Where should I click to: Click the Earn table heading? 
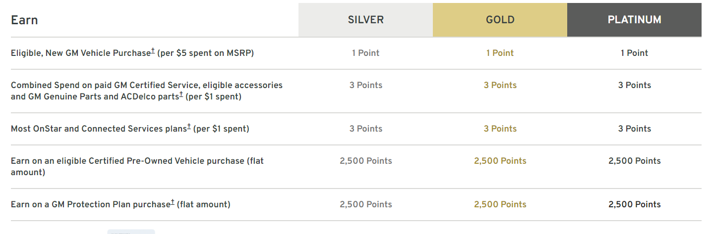(24, 20)
